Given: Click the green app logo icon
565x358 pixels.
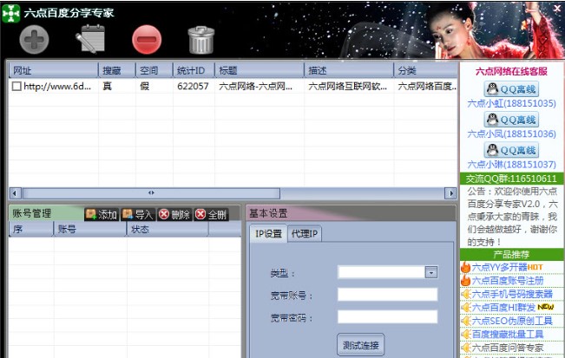Looking at the screenshot, I should click(10, 13).
